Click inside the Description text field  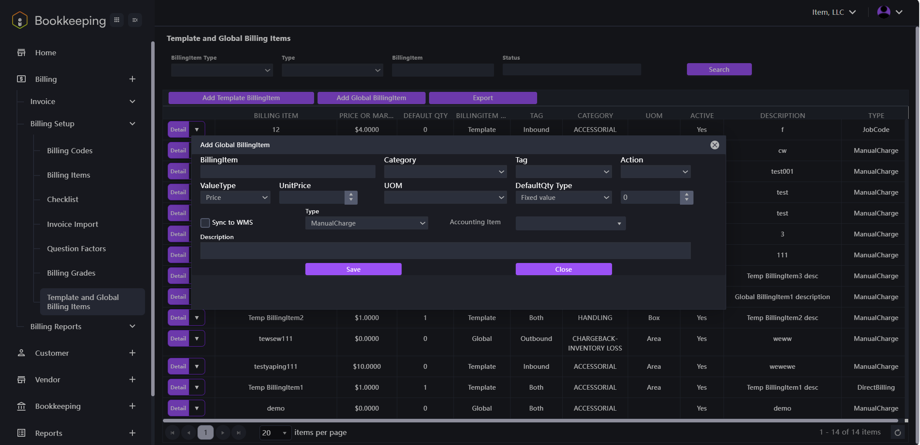444,251
